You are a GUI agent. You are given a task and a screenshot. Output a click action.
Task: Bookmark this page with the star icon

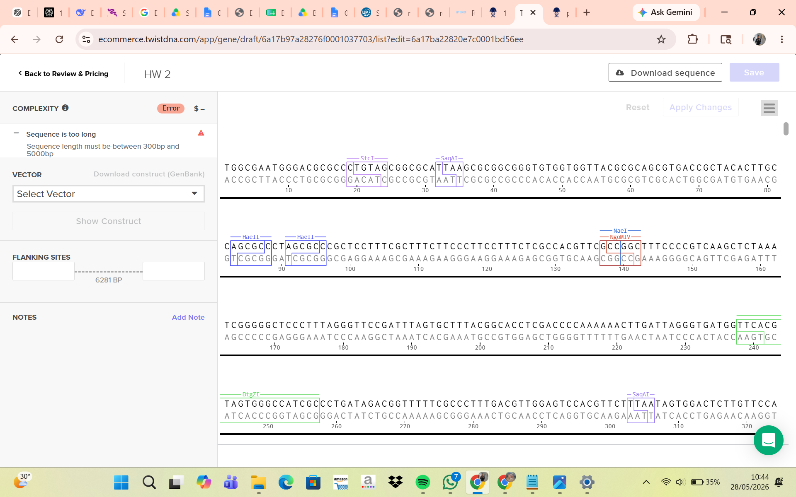tap(661, 39)
